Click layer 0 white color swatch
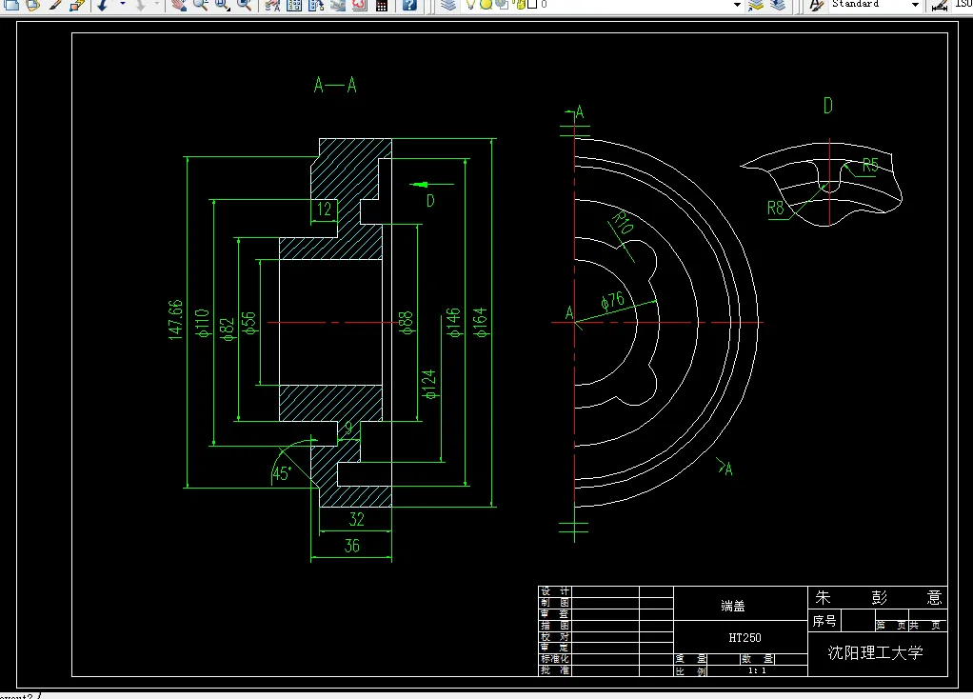The image size is (973, 699). [532, 5]
